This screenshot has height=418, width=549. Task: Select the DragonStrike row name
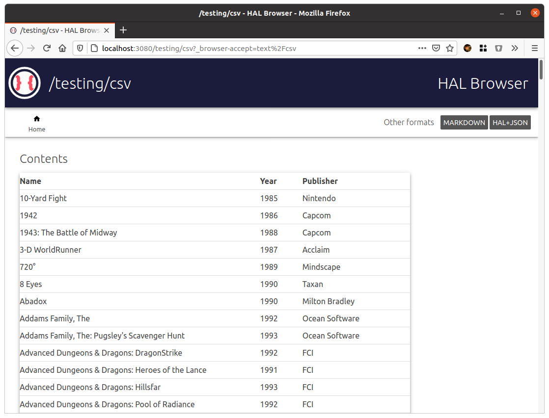pyautogui.click(x=101, y=353)
